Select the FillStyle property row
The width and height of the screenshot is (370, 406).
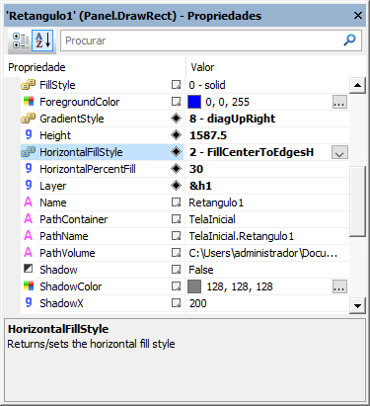[x=185, y=85]
